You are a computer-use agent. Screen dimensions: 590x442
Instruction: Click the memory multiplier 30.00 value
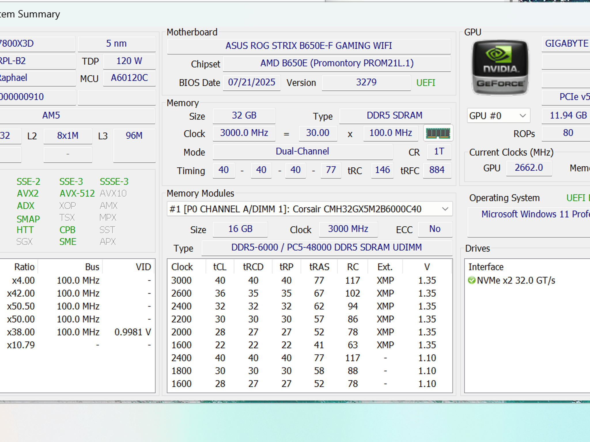pyautogui.click(x=318, y=133)
